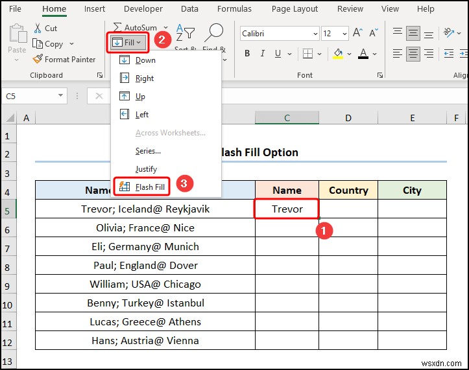Viewport: 469px width, 370px height.
Task: Switch to the Developer tab
Action: 143,9
